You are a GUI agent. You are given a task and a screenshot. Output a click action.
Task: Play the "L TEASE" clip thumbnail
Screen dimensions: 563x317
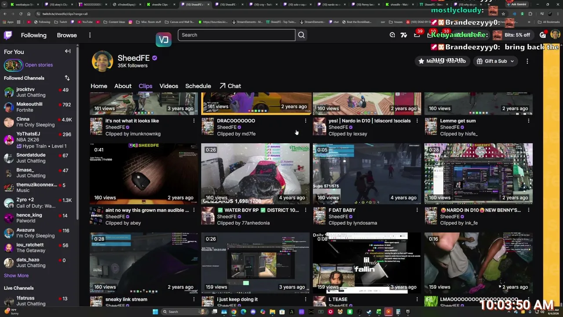point(367,263)
